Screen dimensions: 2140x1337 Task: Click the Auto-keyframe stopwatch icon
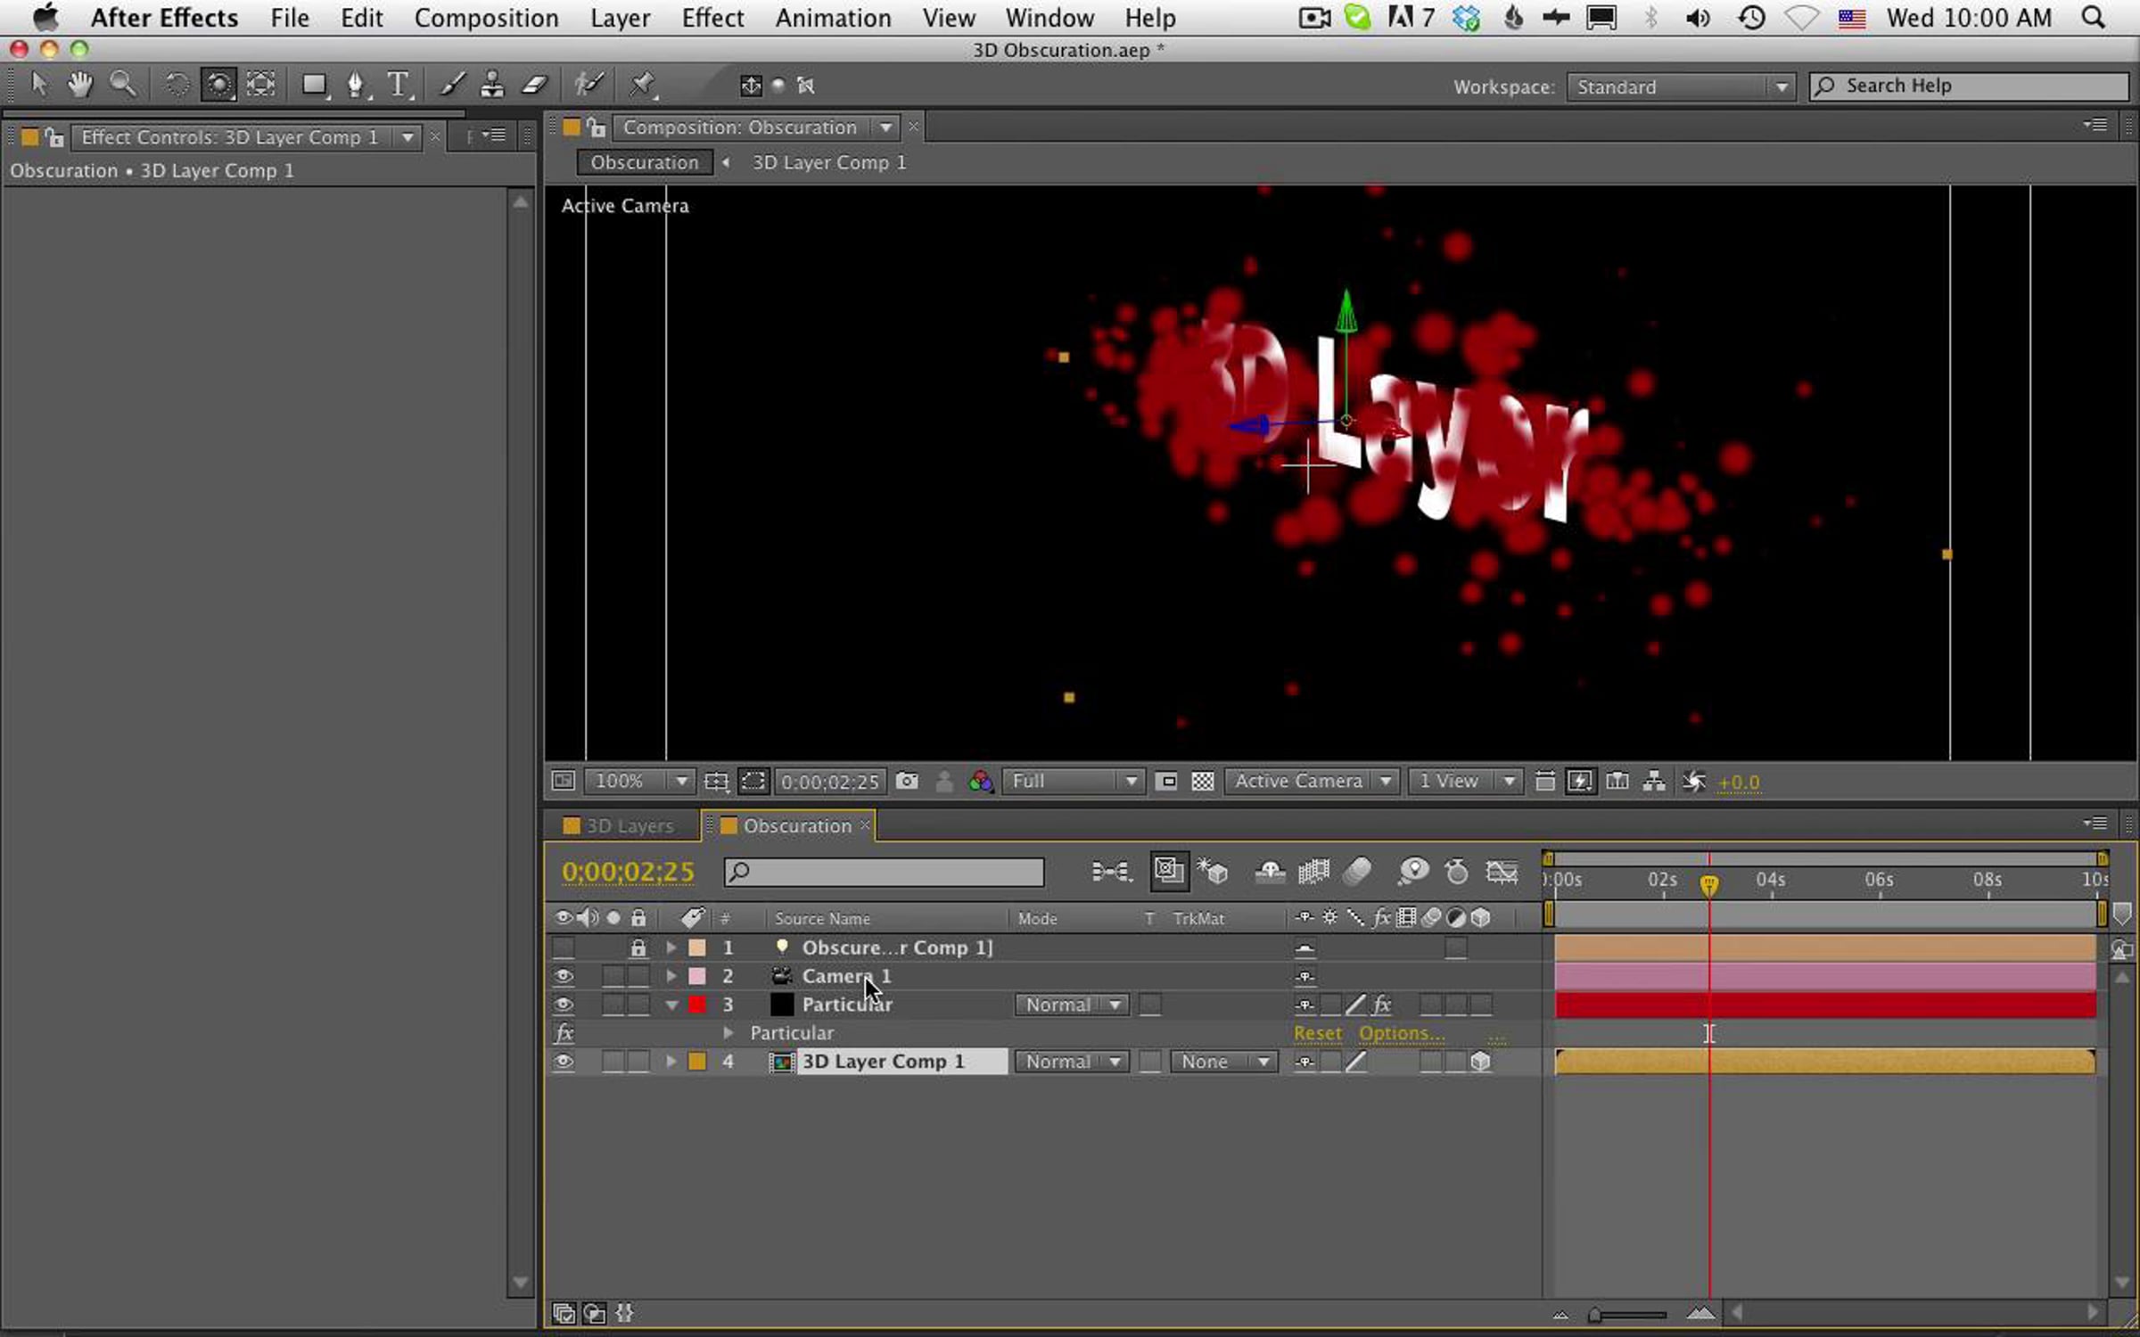point(1457,871)
